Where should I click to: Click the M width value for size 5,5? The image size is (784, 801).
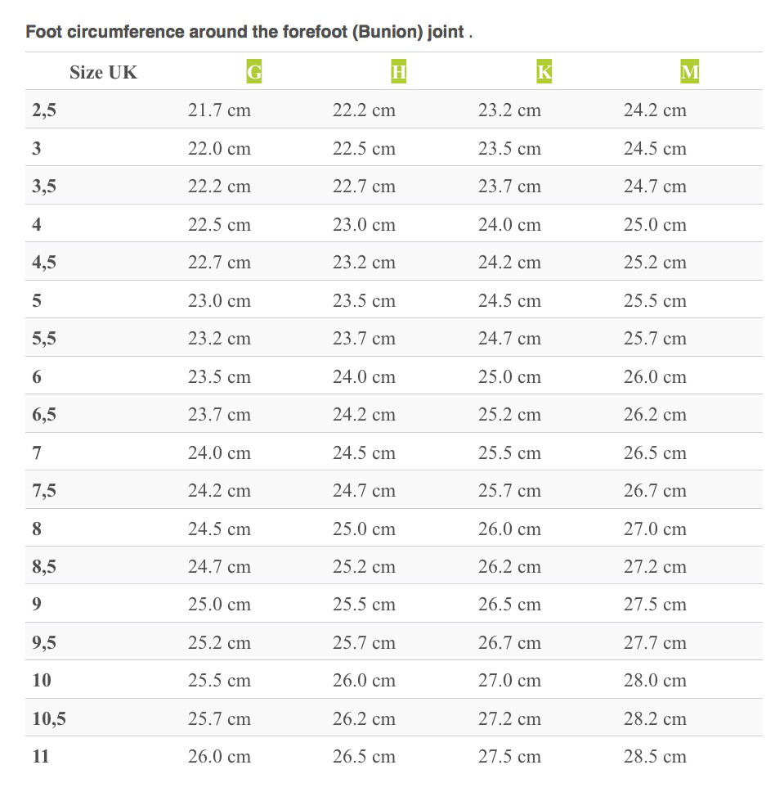point(655,339)
